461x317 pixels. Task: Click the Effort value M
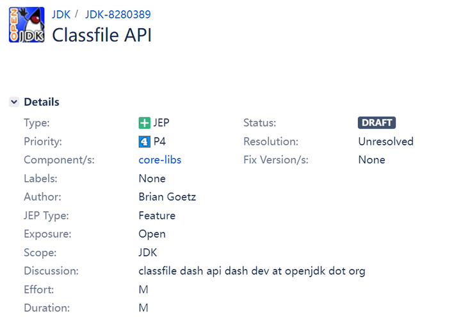[143, 289]
